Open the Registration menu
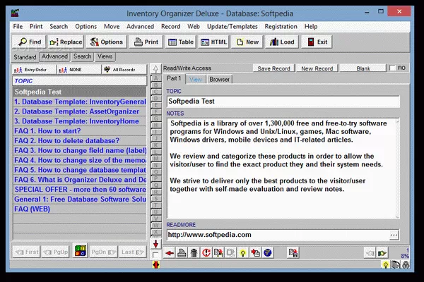The width and height of the screenshot is (424, 282). click(x=281, y=27)
